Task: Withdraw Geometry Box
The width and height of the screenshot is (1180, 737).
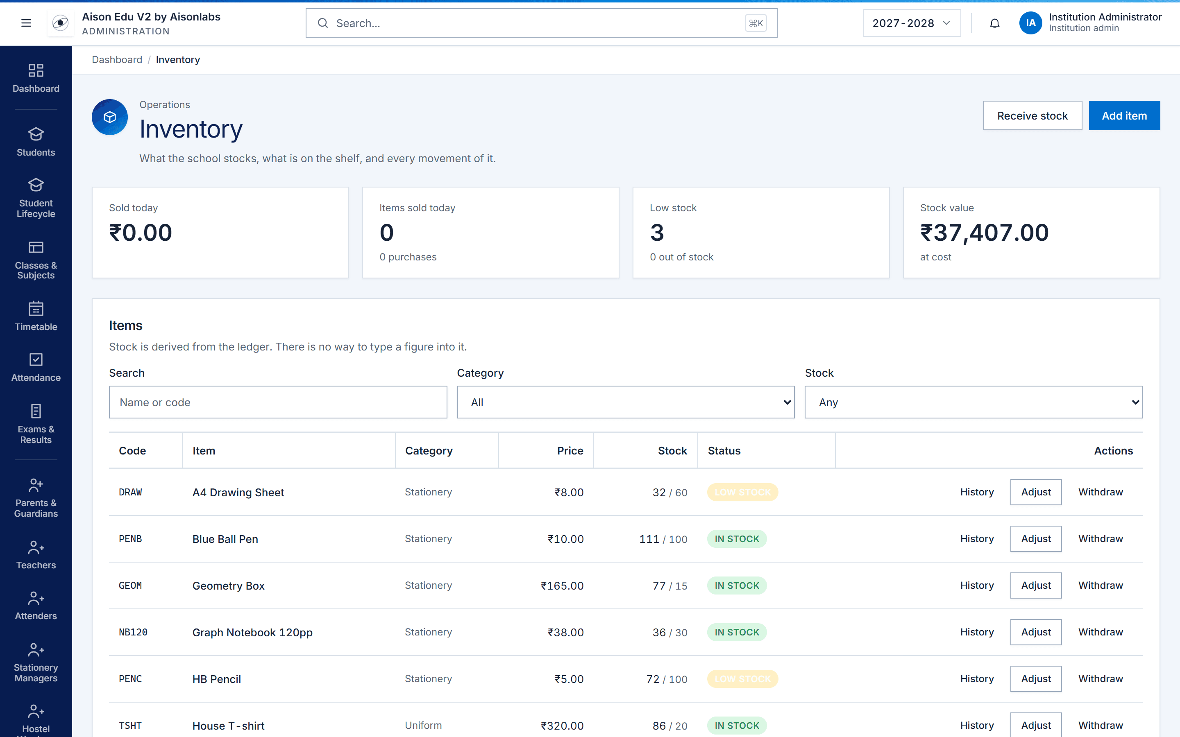Action: (1101, 586)
